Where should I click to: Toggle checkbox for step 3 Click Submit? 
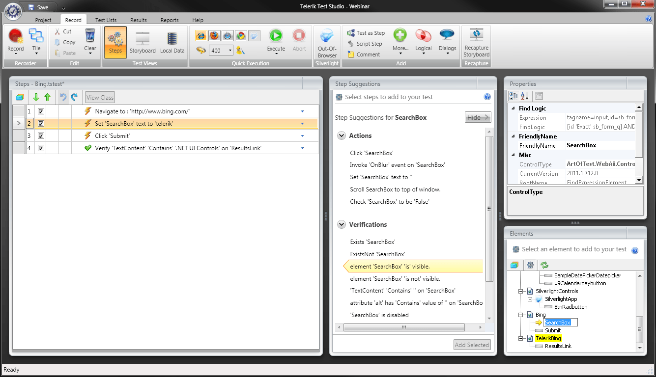click(41, 136)
